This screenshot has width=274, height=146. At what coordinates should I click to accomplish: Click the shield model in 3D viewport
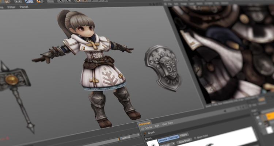(163, 68)
